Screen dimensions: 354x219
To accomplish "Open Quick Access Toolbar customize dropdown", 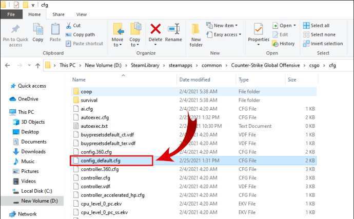I will click(x=33, y=5).
